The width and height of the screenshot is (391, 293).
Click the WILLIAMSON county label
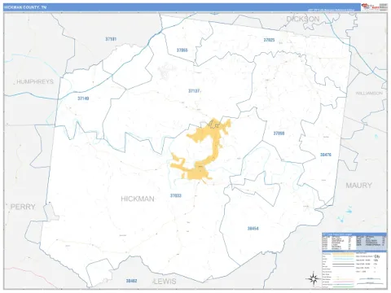tap(369, 93)
